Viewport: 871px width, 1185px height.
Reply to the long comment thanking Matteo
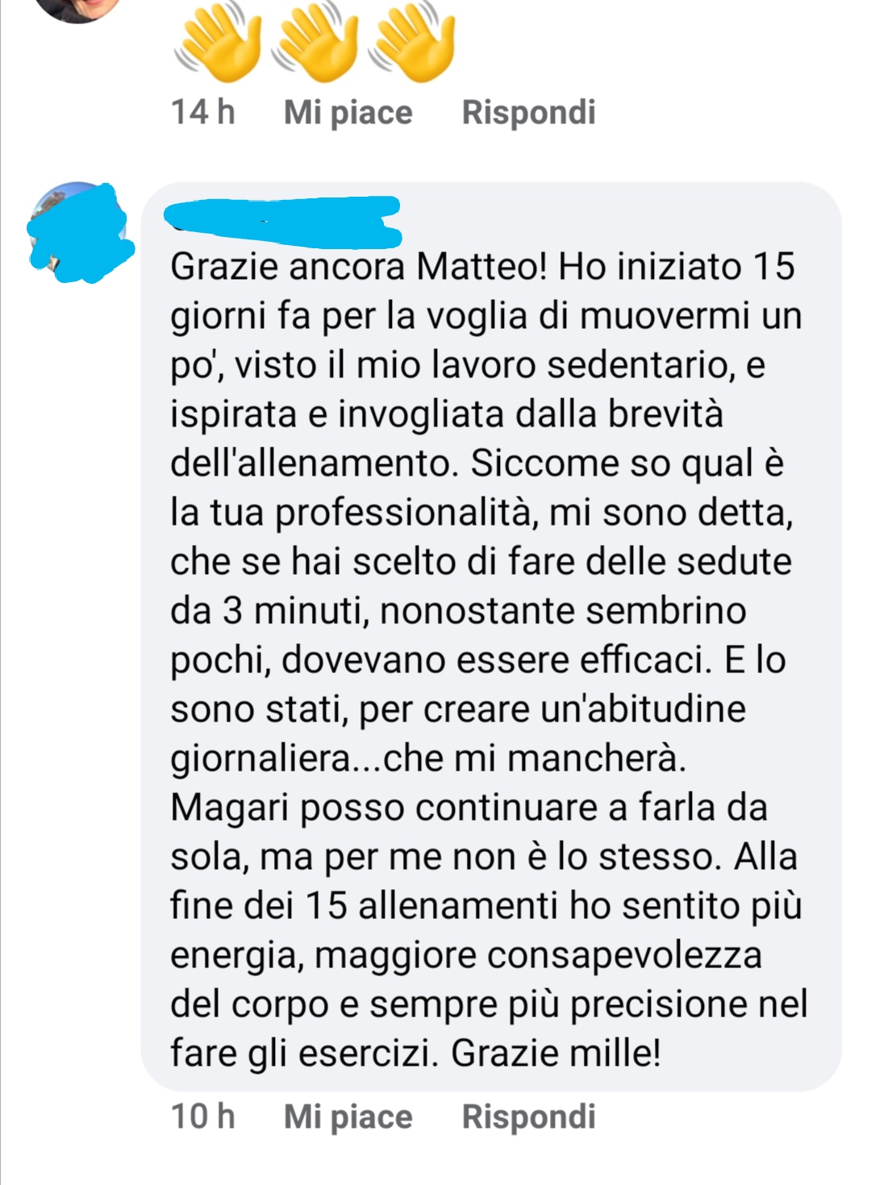tap(528, 1116)
